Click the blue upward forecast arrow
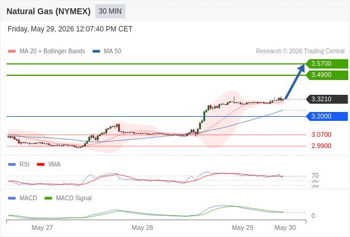Image resolution: width=350 pixels, height=237 pixels. (295, 82)
